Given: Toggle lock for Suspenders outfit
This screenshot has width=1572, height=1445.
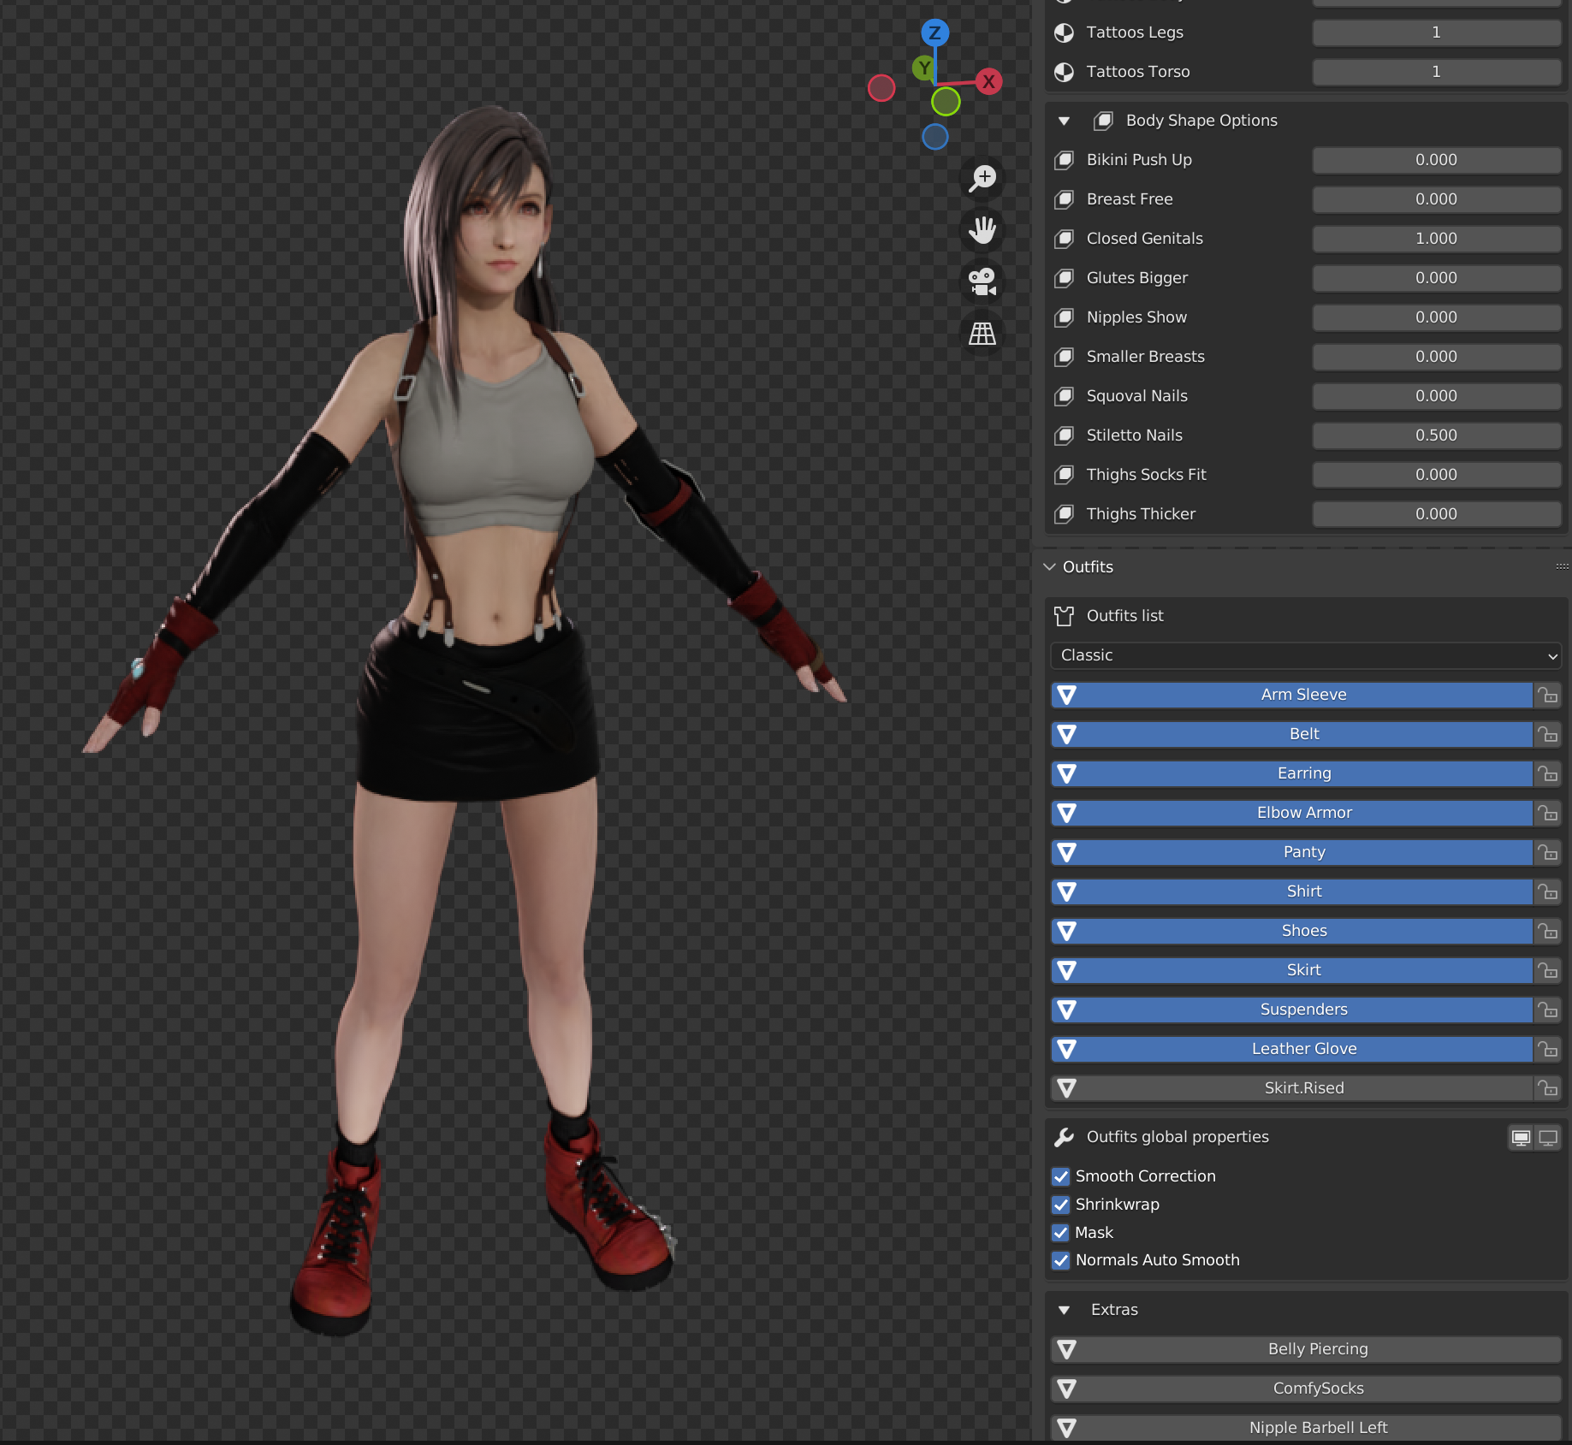Looking at the screenshot, I should 1547,1010.
